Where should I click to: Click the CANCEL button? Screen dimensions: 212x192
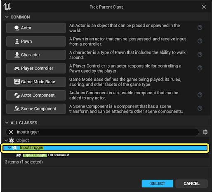click(191, 183)
